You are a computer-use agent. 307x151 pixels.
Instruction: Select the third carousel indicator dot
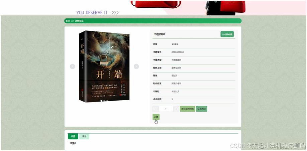(x=107, y=101)
